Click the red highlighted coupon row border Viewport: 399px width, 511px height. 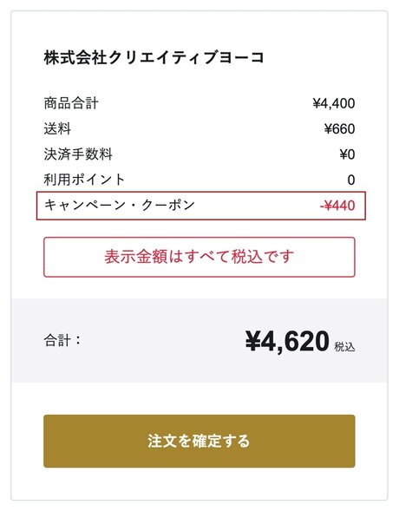(x=201, y=206)
